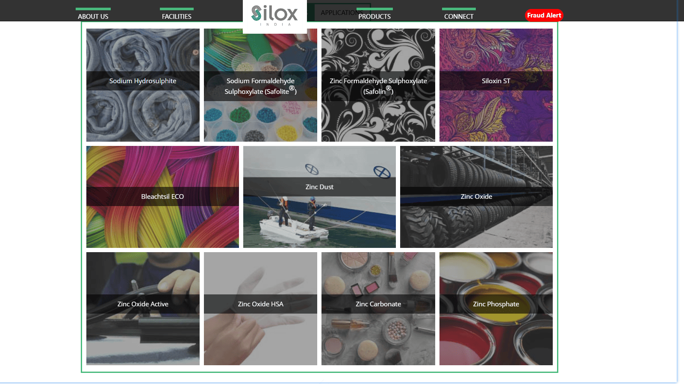Choose the Zinc Carbonate cosmetics tile
The image size is (684, 384).
(x=378, y=308)
